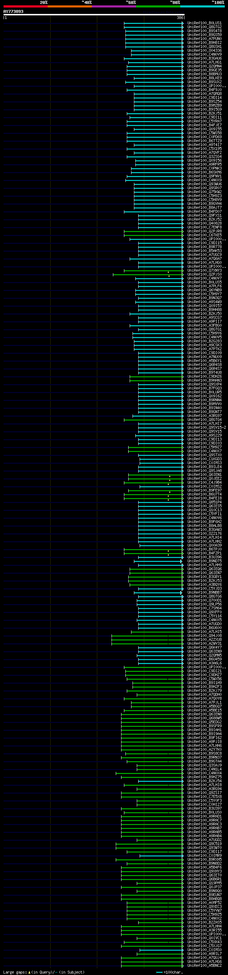The image size is (228, 975).
Task: Open hit UniRef100_B0LUS1
Action: (x=204, y=23)
